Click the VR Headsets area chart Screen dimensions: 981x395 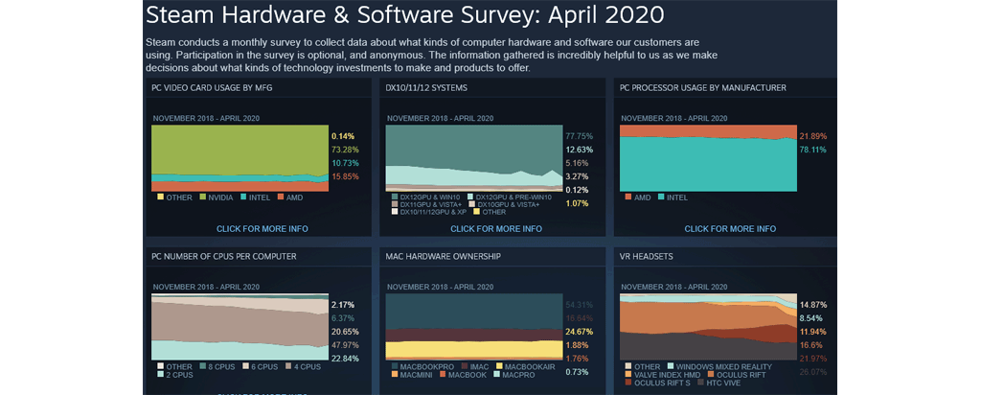coord(708,327)
